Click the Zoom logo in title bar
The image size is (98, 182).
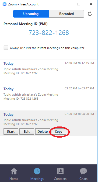[x=5, y=4]
